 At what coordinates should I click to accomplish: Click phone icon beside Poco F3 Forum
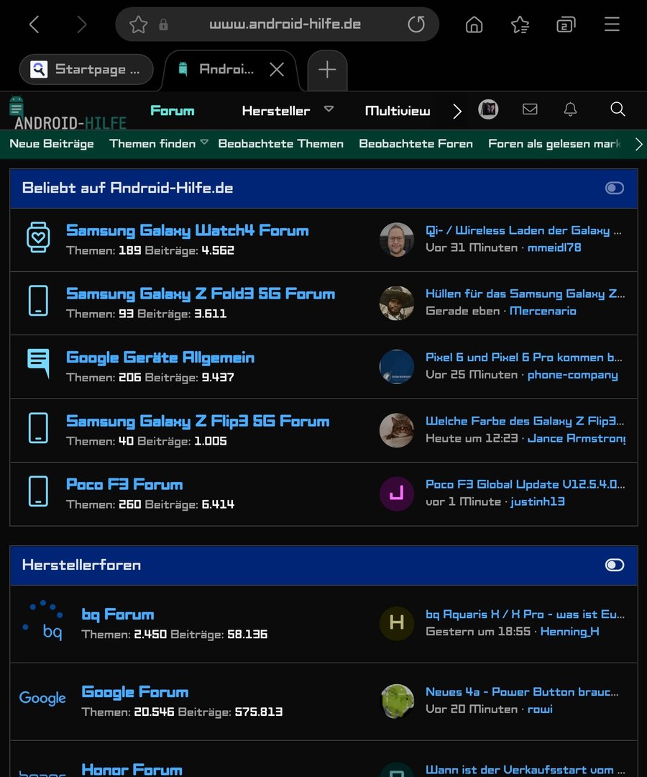(38, 491)
